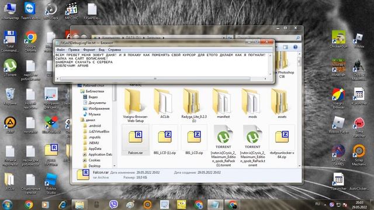The image size is (374, 210).
Task: Click the TLauncher desktop icon
Action: 338,181
